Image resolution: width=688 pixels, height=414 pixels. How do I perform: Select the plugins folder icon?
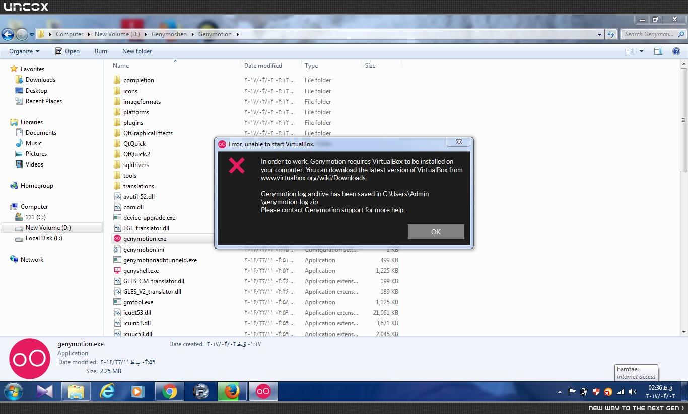pyautogui.click(x=117, y=123)
